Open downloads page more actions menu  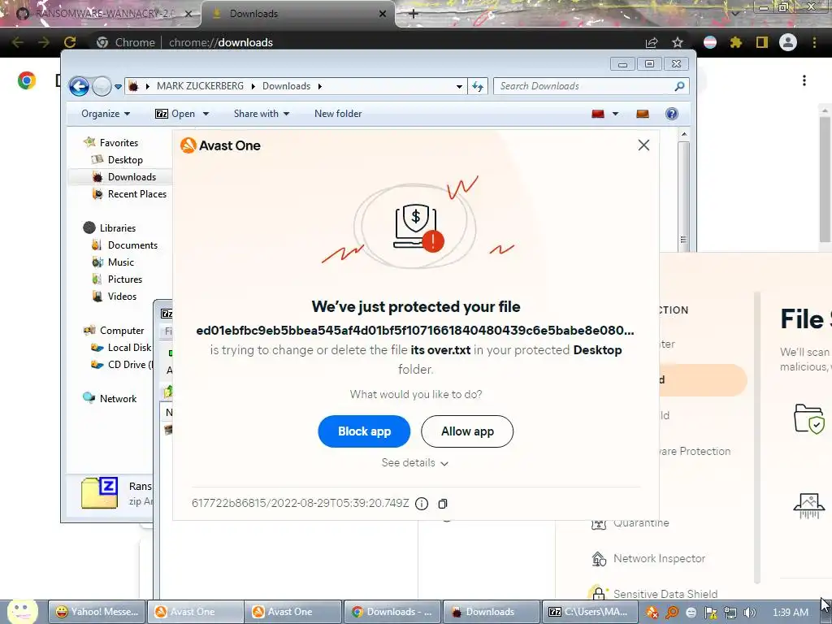click(804, 80)
